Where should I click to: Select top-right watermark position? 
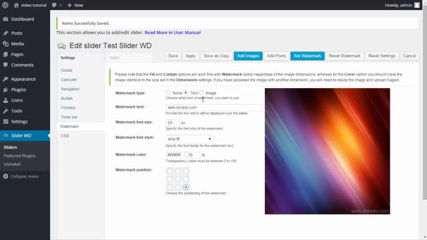pyautogui.click(x=186, y=171)
